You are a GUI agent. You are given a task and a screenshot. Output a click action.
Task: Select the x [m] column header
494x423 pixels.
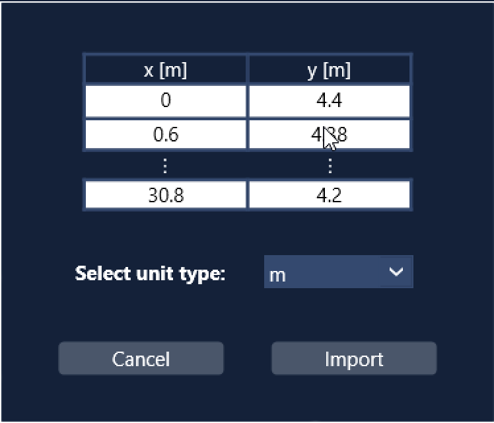pyautogui.click(x=166, y=69)
